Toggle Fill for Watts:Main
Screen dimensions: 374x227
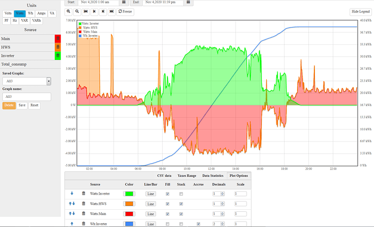pyautogui.click(x=167, y=214)
